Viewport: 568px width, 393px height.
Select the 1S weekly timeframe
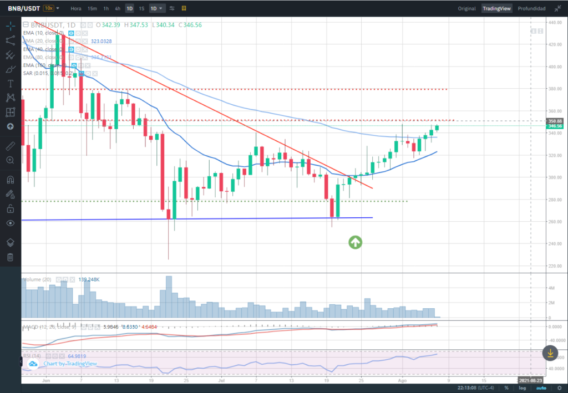pos(141,8)
